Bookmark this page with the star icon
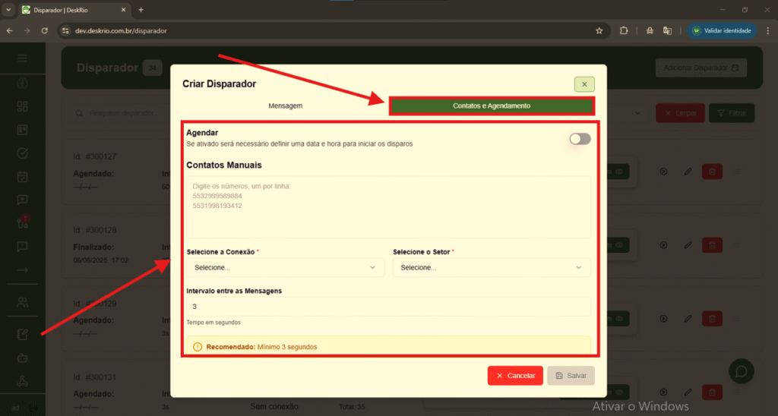 599,31
